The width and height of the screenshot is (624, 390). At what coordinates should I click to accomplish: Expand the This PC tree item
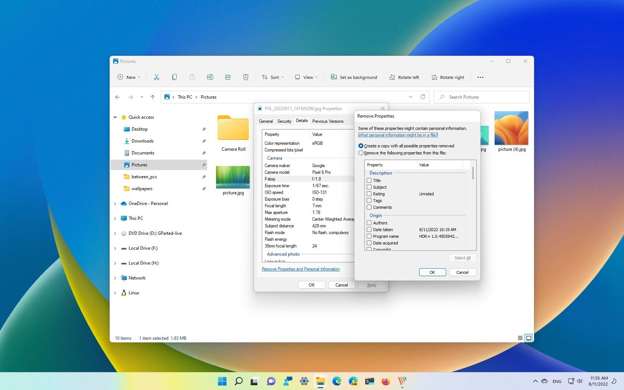click(115, 218)
